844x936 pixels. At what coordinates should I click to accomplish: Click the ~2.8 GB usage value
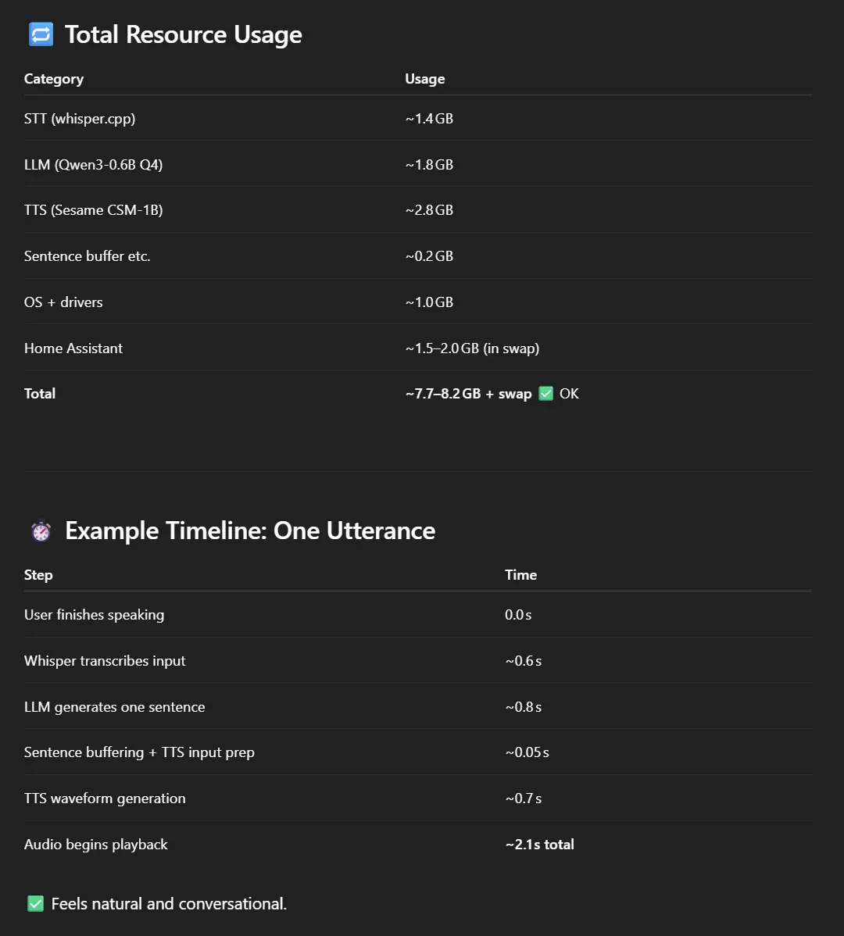429,210
